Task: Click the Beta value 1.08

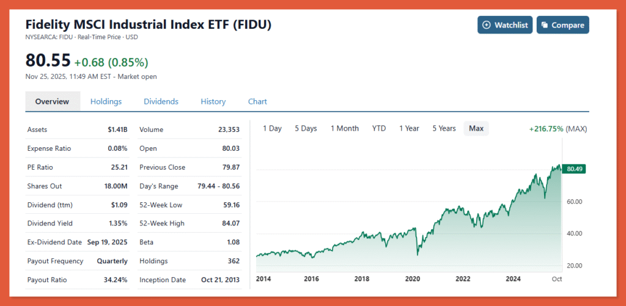Action: pos(233,242)
